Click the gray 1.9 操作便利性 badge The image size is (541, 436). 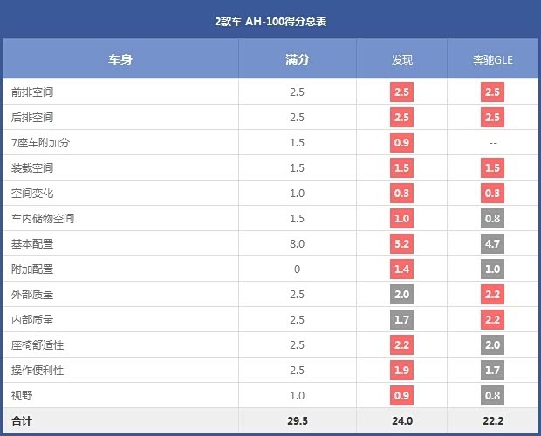click(x=402, y=371)
